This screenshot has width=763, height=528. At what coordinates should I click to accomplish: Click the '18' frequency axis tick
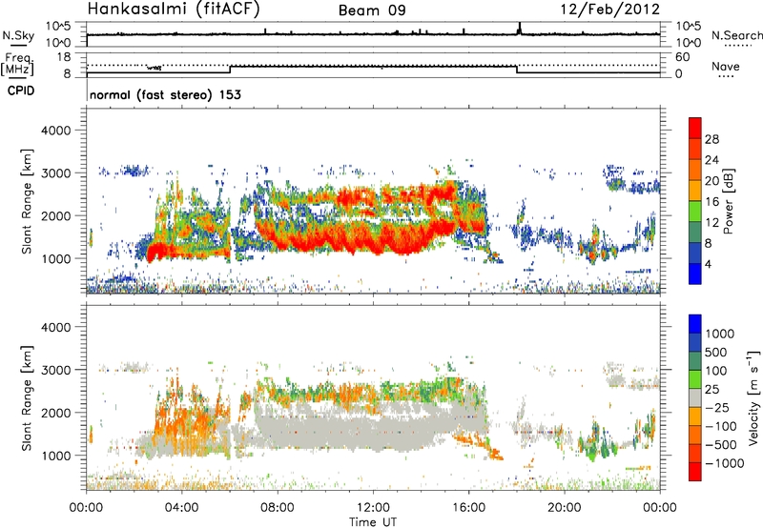coord(64,57)
